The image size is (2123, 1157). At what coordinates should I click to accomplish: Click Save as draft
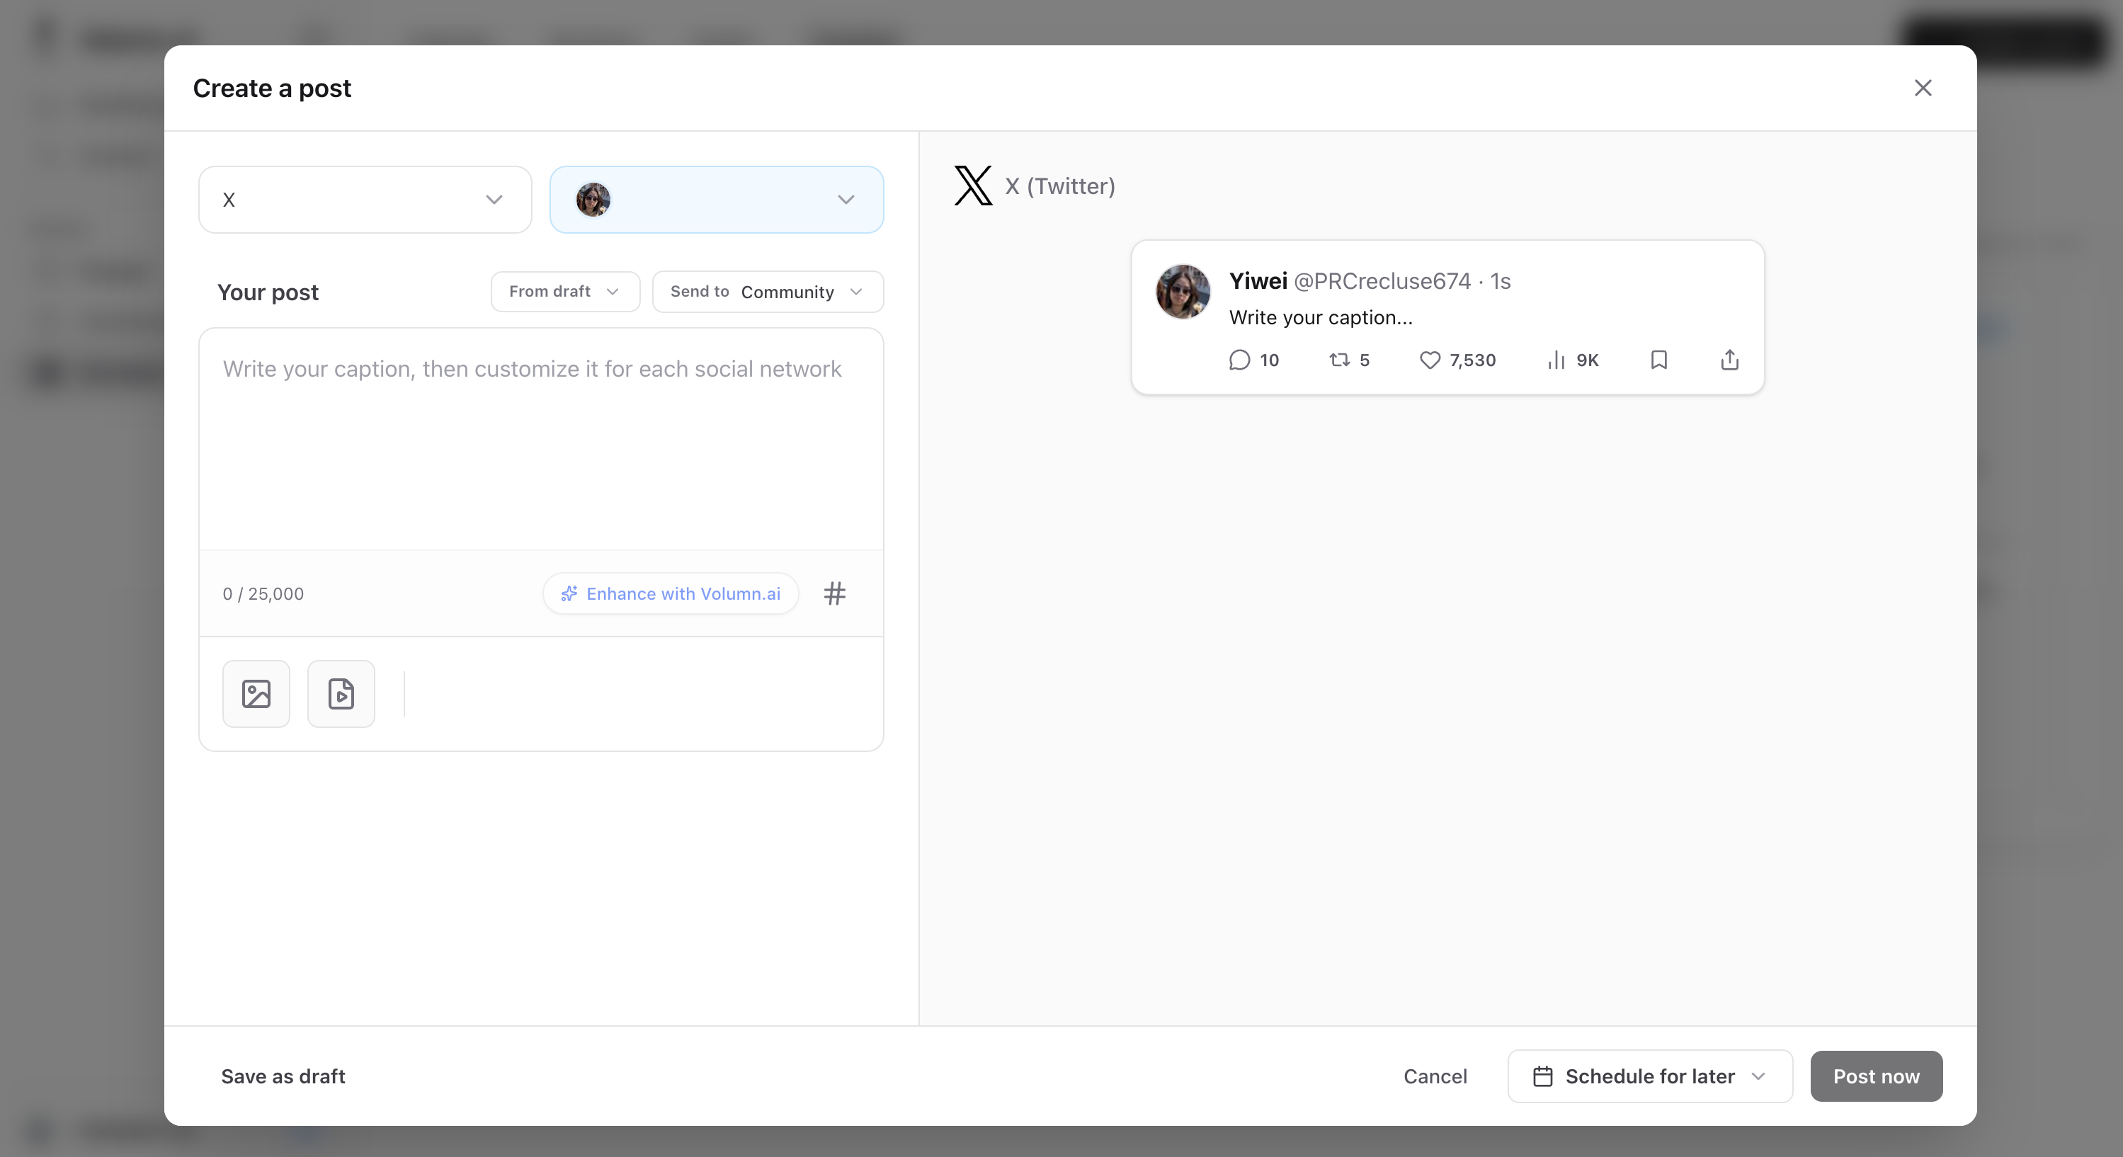point(283,1076)
